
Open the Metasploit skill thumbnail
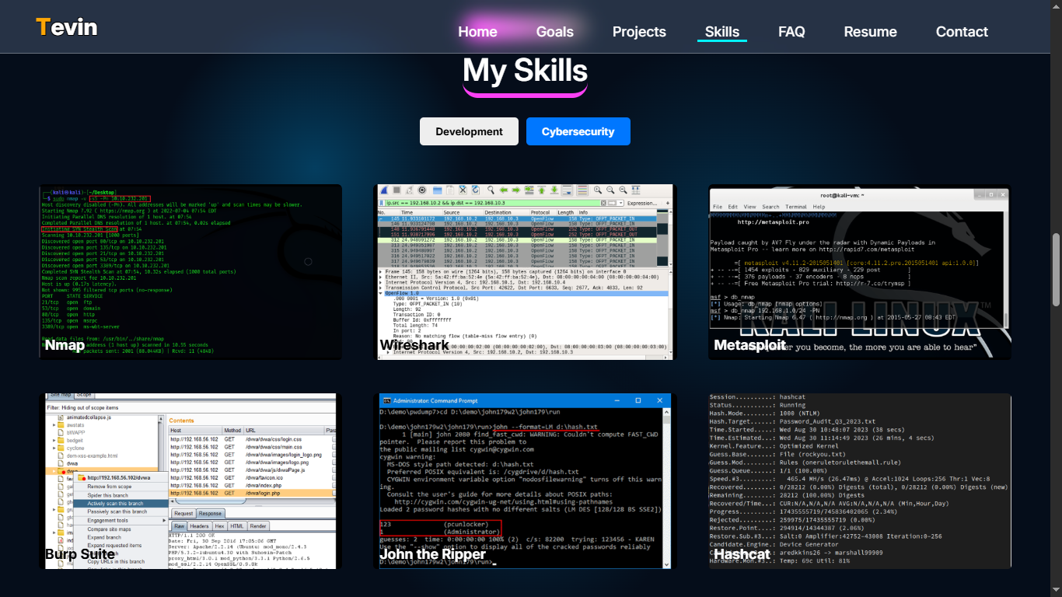point(860,272)
